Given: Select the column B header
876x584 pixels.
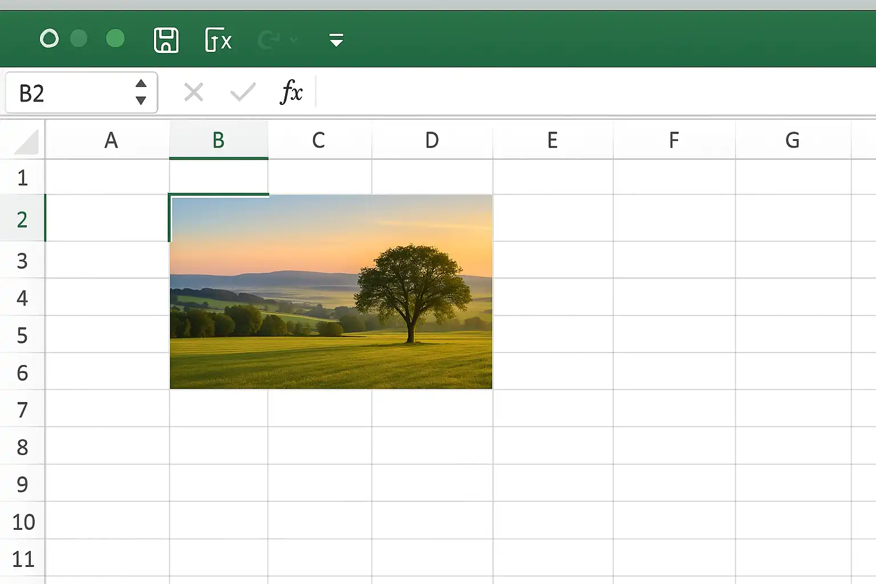Looking at the screenshot, I should click(x=218, y=140).
